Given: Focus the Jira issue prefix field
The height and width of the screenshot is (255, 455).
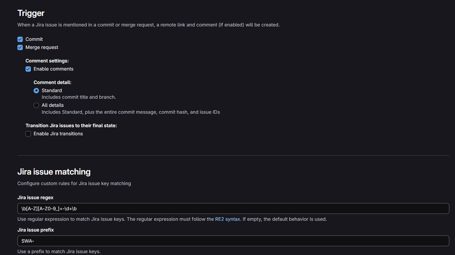Looking at the screenshot, I should [233, 241].
